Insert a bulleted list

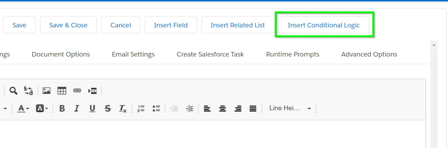click(156, 108)
